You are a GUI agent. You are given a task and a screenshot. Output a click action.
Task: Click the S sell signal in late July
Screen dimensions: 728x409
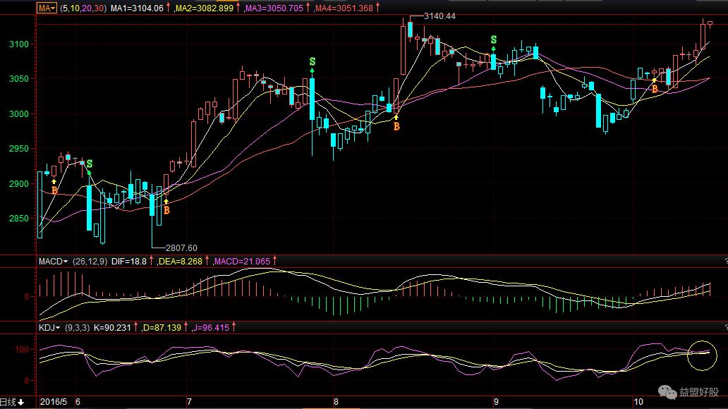coord(312,63)
